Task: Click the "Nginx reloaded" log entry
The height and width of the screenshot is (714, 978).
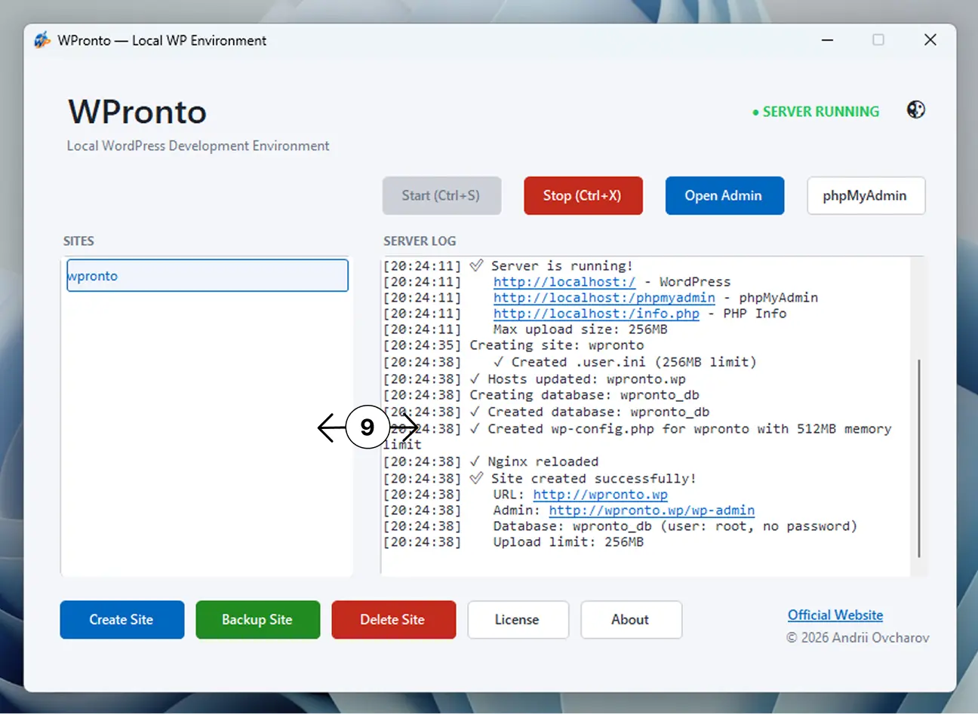Action: (x=491, y=461)
